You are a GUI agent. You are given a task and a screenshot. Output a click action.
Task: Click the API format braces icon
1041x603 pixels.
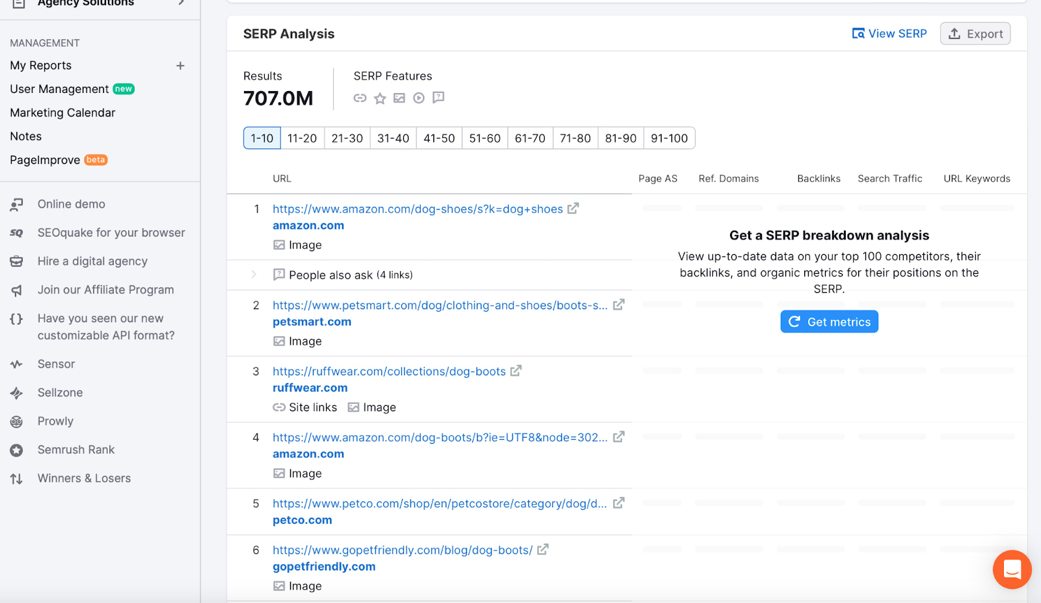[17, 319]
